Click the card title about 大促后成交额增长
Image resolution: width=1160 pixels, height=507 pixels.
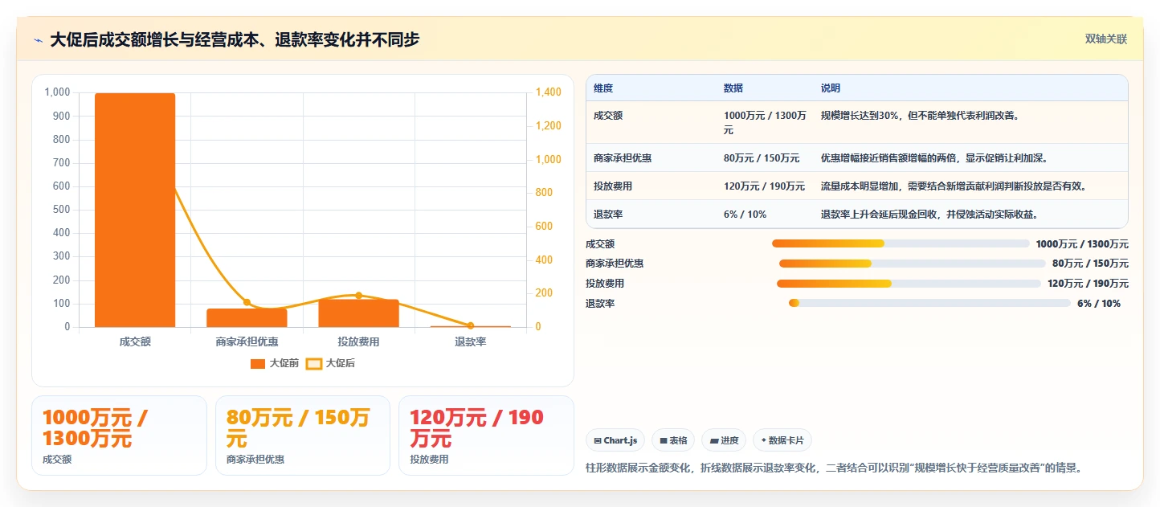point(235,39)
